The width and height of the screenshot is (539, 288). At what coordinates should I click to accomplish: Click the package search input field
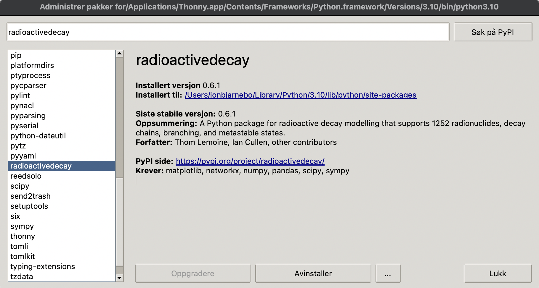227,32
